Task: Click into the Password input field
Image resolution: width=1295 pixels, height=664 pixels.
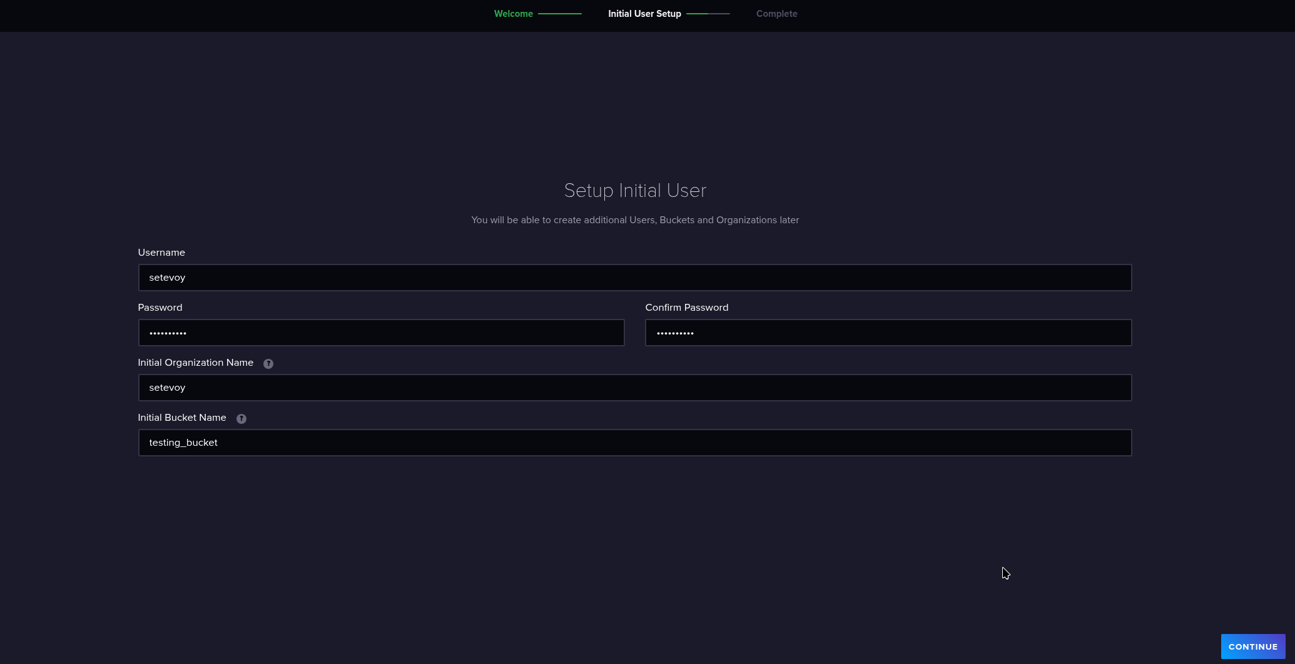Action: pos(381,333)
